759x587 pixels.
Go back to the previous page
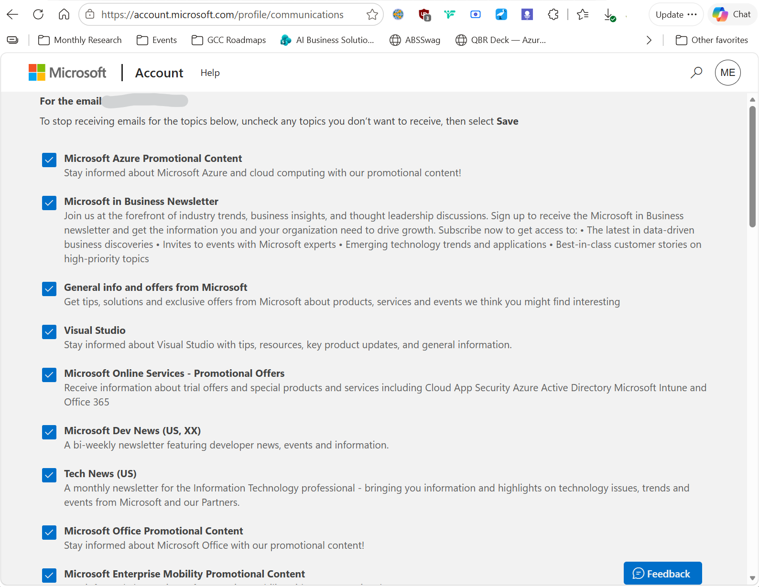click(x=13, y=14)
